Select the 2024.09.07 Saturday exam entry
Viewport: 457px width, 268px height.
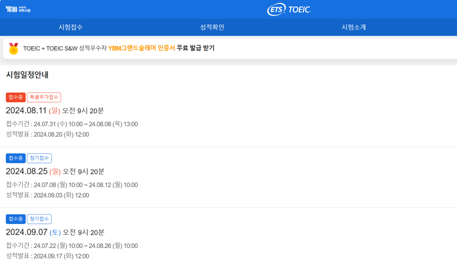tap(55, 233)
